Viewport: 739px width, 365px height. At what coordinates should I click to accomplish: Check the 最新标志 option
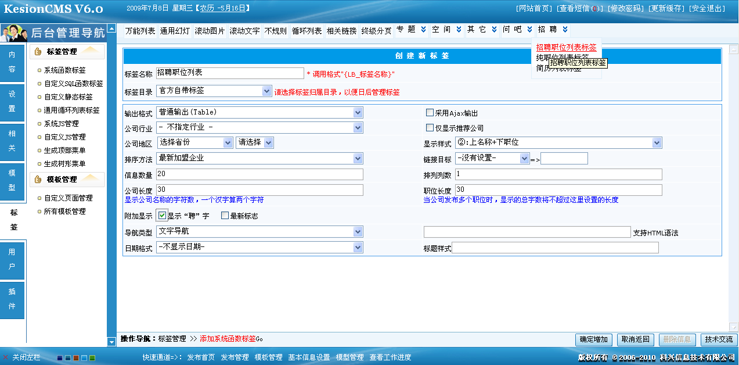pos(223,216)
